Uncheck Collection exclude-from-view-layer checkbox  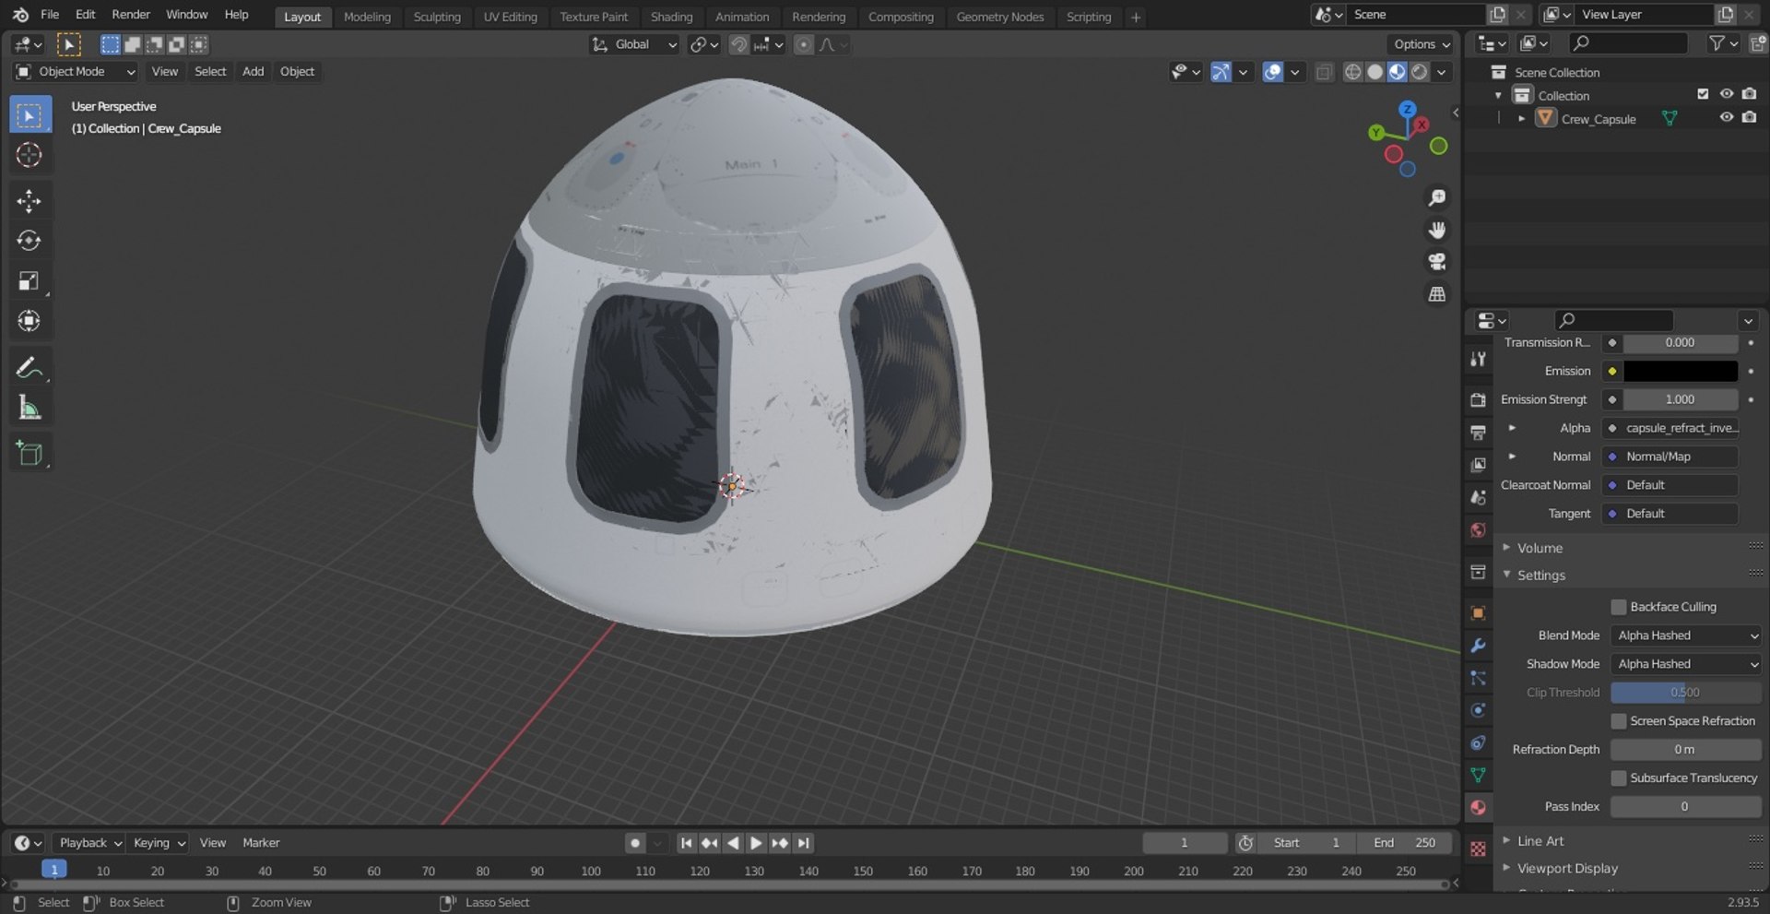tap(1703, 94)
